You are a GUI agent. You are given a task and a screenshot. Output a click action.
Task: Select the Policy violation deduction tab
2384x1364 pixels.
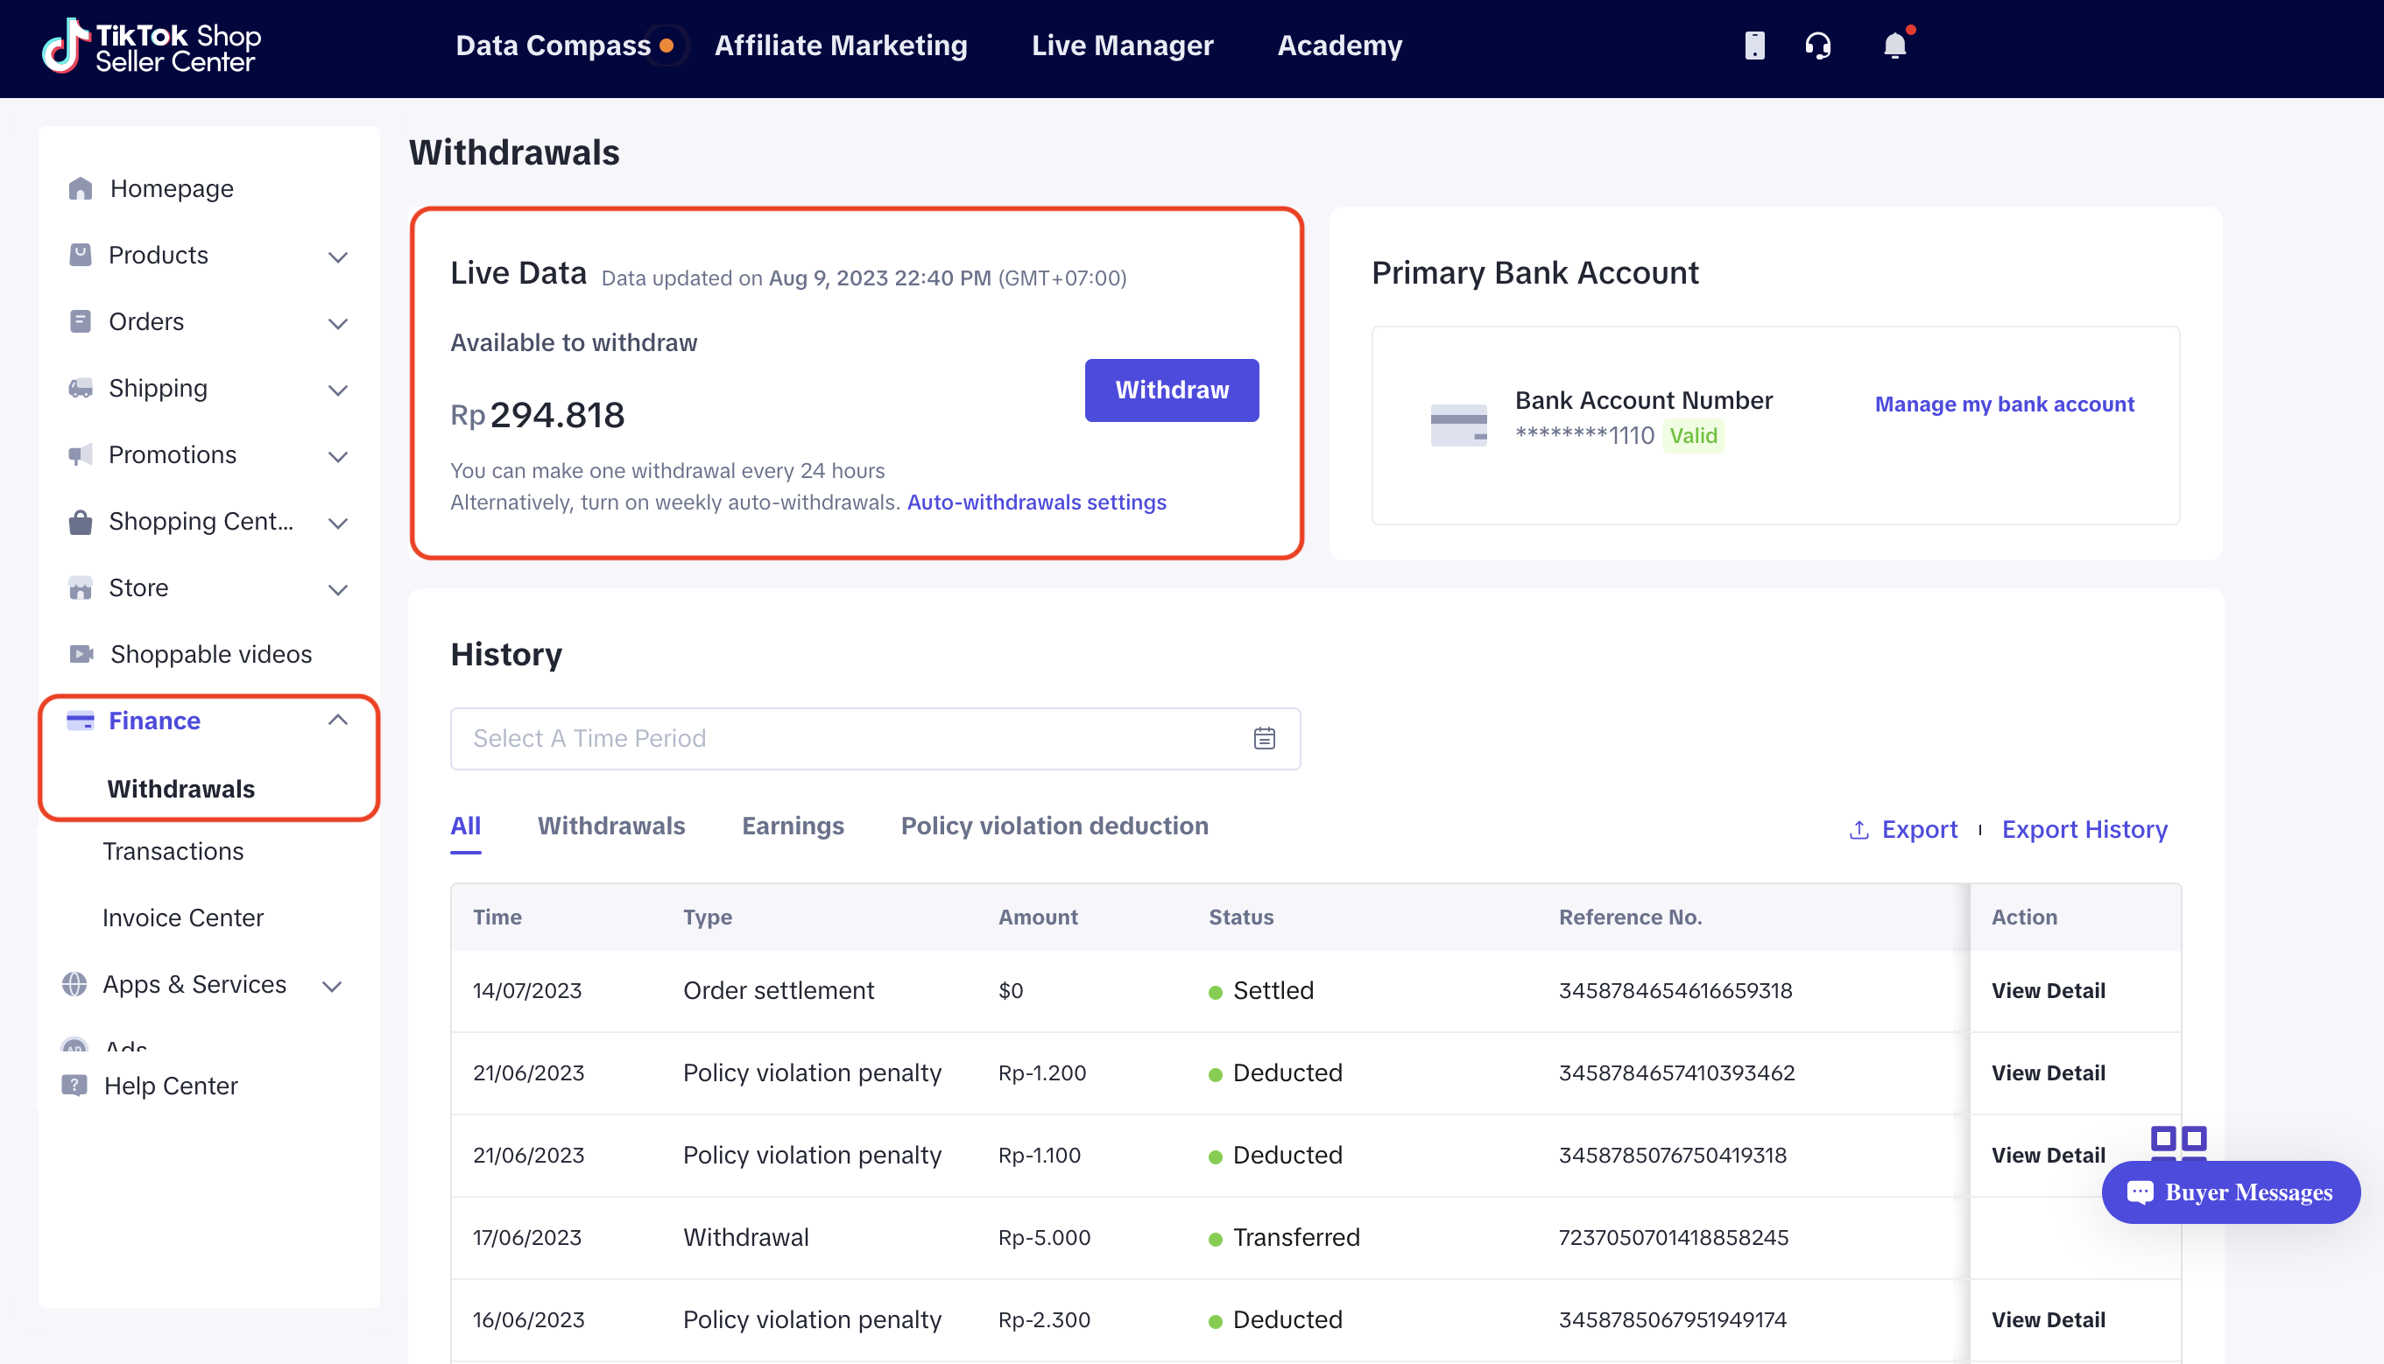click(x=1054, y=826)
